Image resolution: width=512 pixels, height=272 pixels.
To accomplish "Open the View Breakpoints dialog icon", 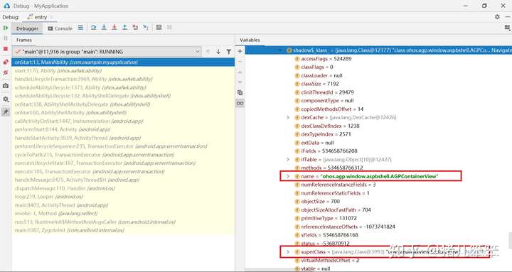I will (6, 62).
